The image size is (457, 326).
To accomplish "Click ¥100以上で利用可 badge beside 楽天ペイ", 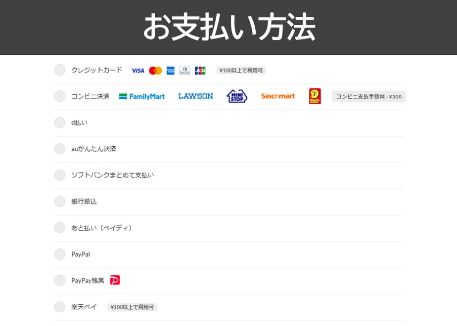I will point(133,307).
